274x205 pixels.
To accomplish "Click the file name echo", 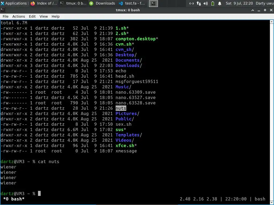I will (x=121, y=71).
